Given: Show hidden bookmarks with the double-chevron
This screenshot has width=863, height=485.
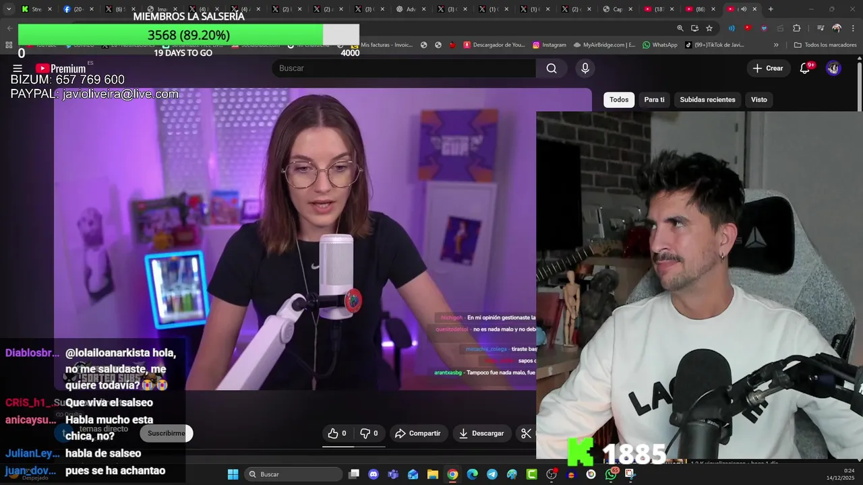Looking at the screenshot, I should pos(776,45).
